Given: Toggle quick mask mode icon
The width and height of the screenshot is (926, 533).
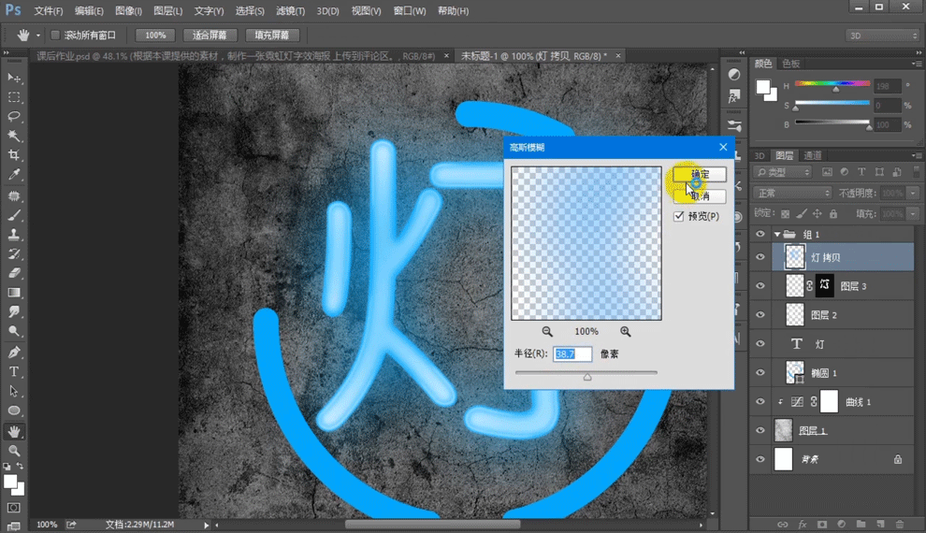Looking at the screenshot, I should pos(14,508).
